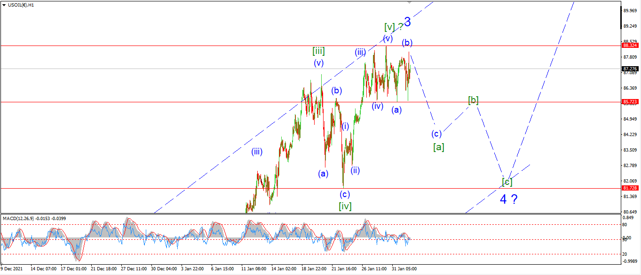Click the green [b] projection label
Viewport: 641px width, 275px height.
pos(473,100)
